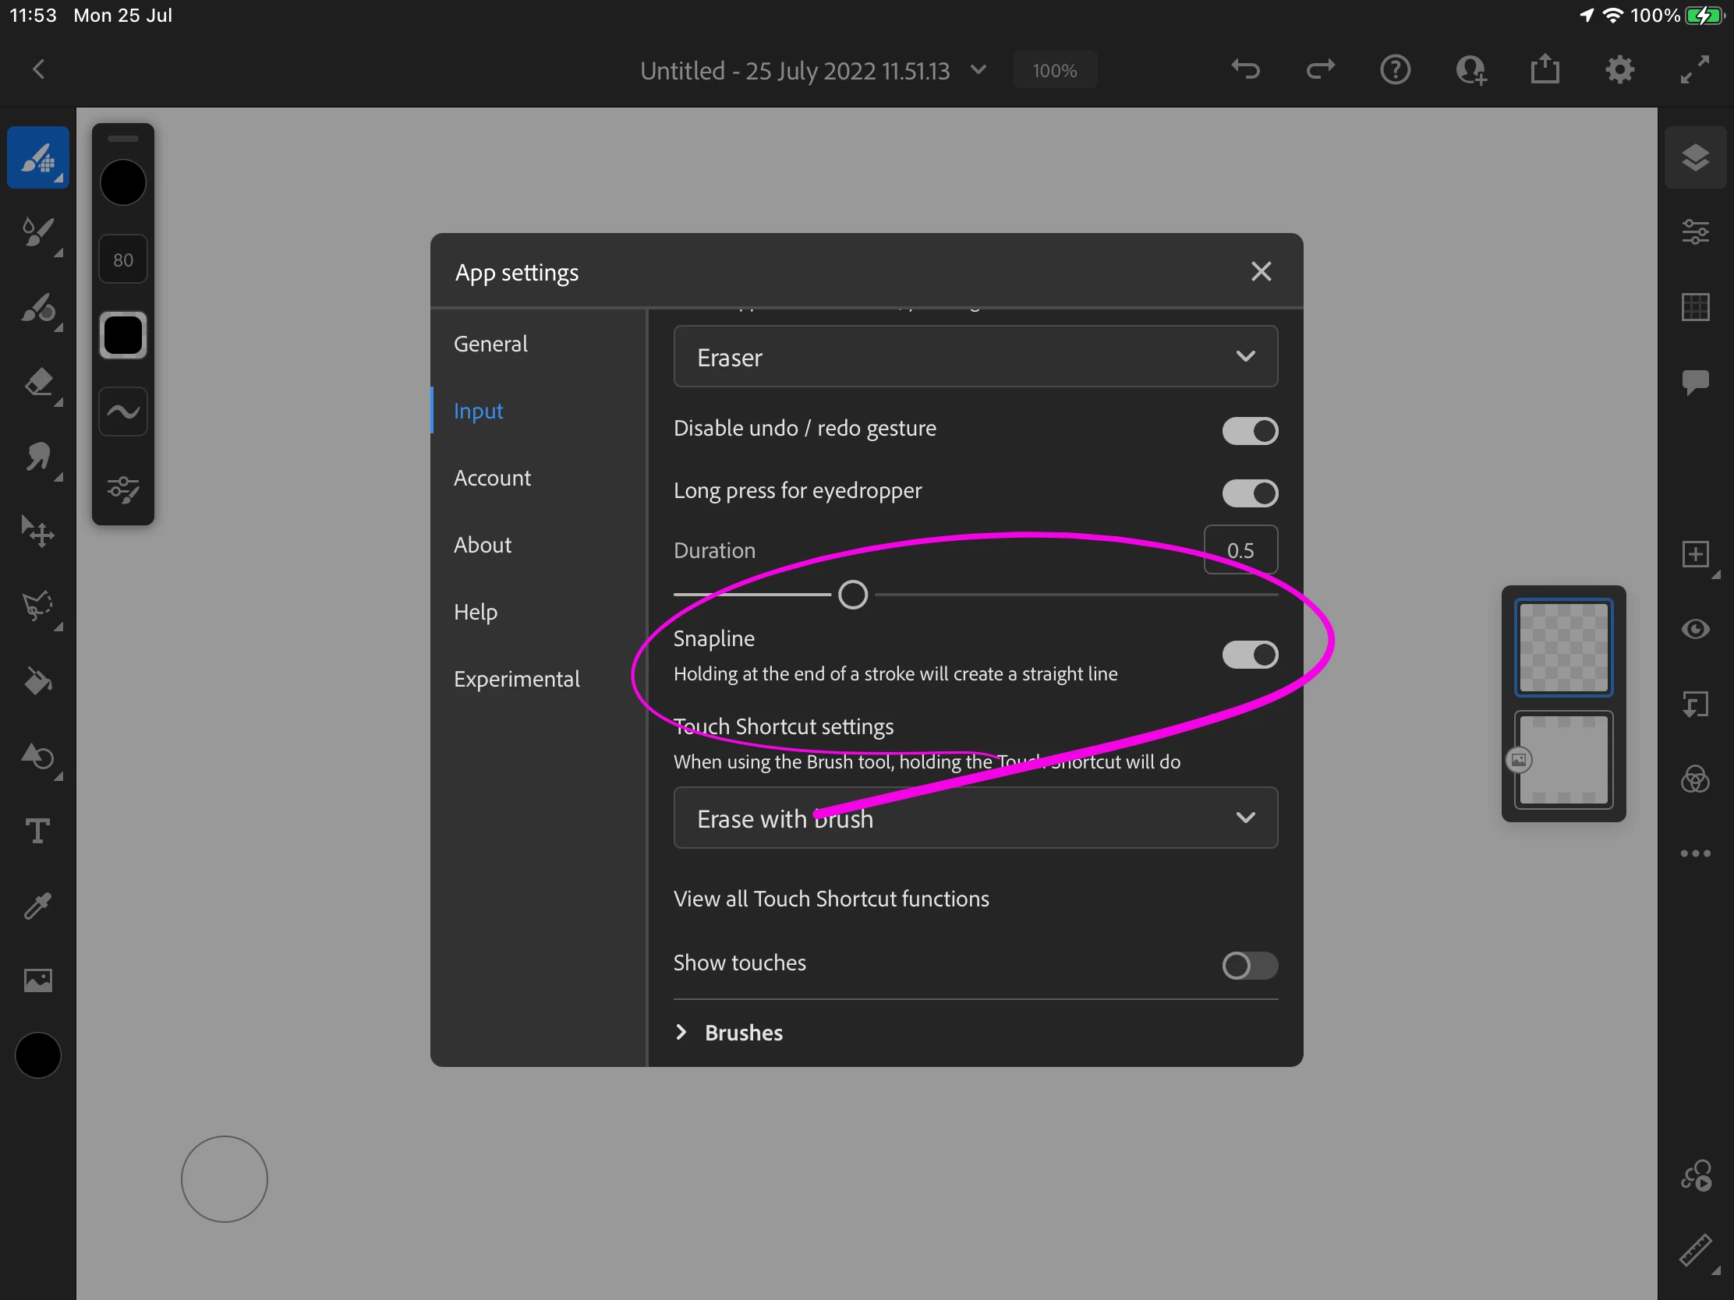This screenshot has height=1300, width=1734.
Task: Toggle the Snapline switch
Action: point(1250,655)
